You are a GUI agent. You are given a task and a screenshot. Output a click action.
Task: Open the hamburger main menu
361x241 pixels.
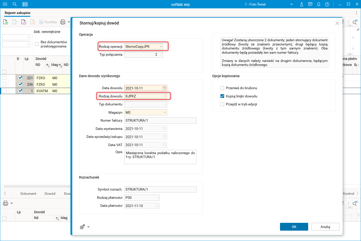(x=5, y=4)
